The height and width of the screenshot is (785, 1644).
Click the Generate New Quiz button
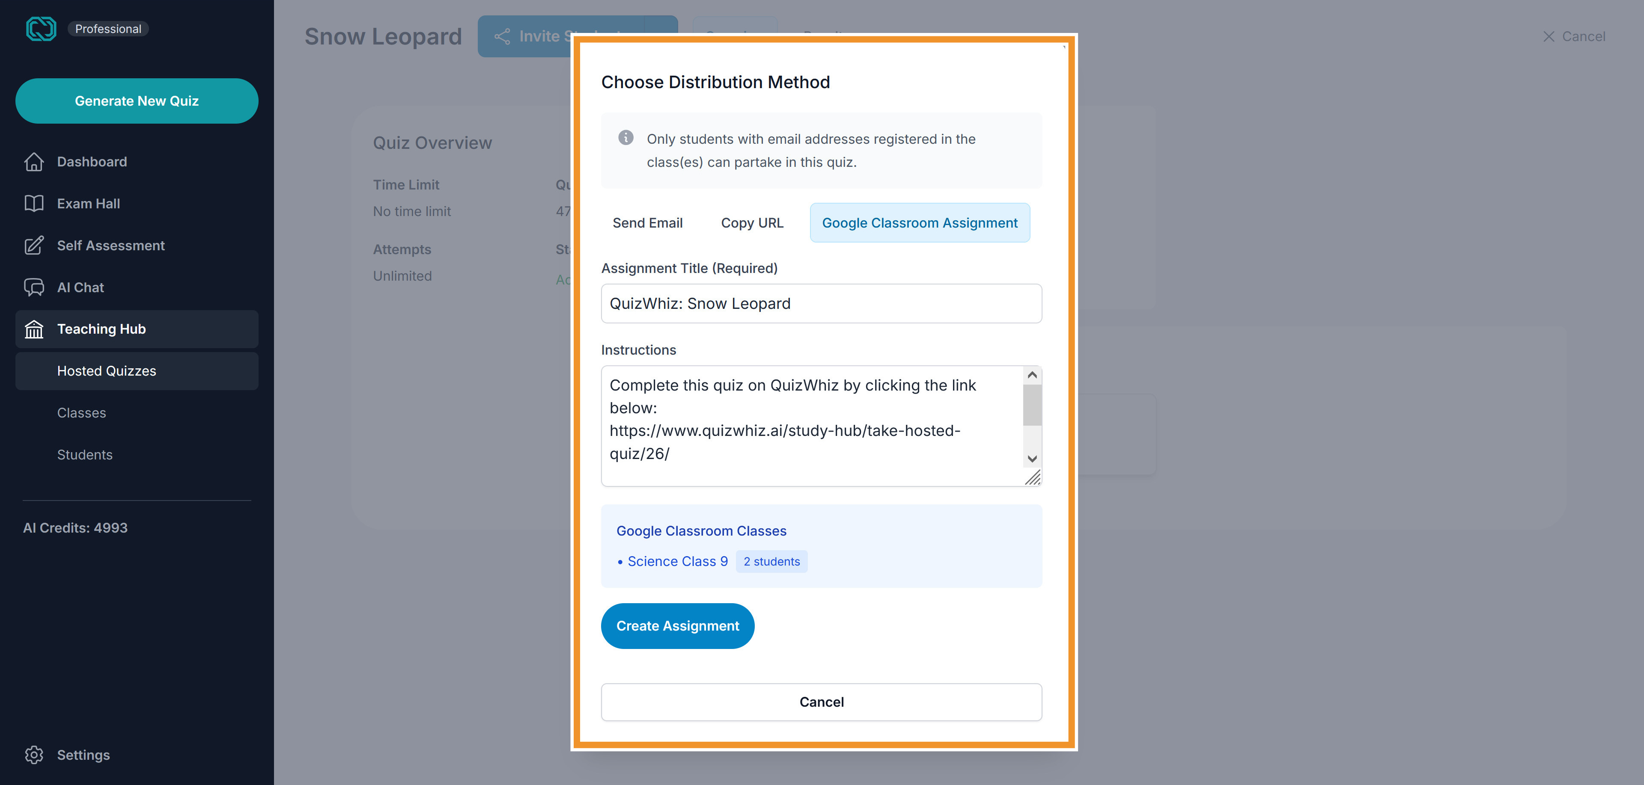pos(137,101)
